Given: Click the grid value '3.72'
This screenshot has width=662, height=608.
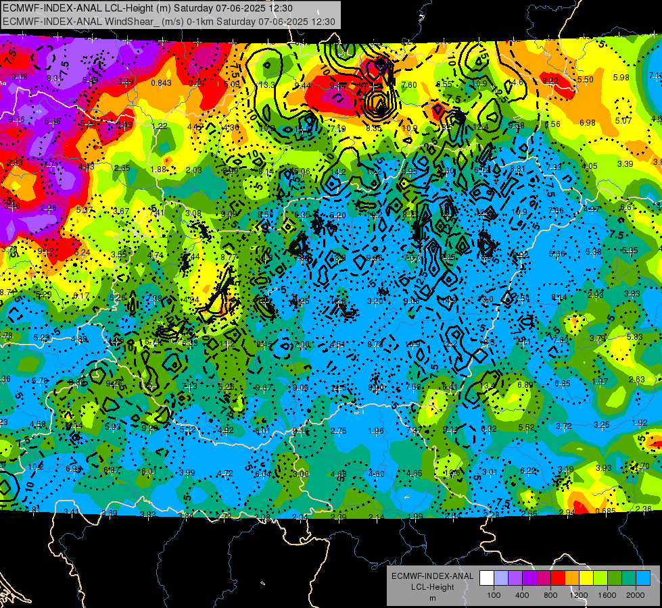Looking at the screenshot, I should pyautogui.click(x=564, y=426).
